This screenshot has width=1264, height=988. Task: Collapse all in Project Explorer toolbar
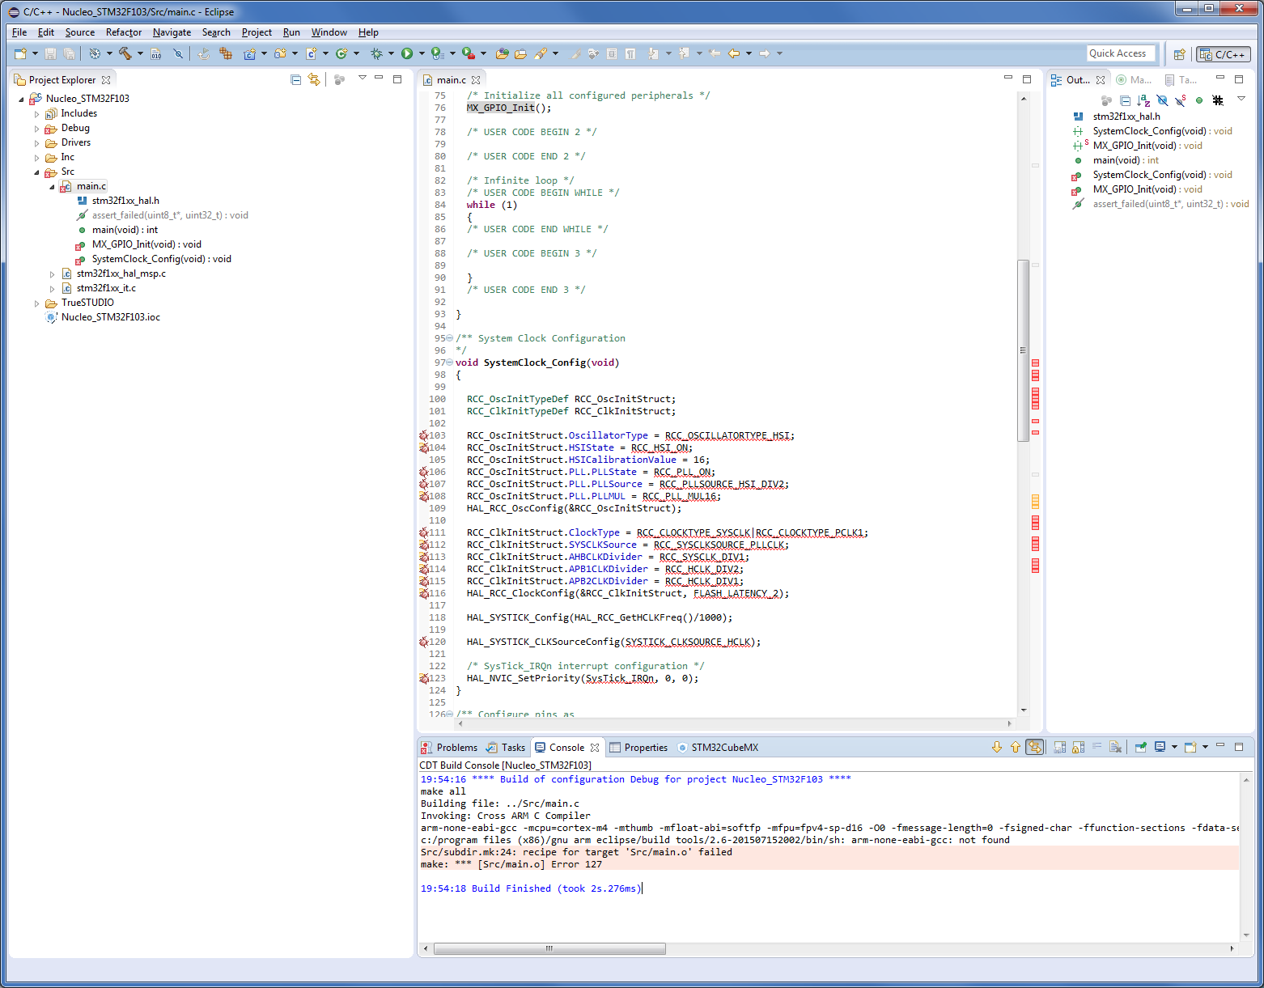(x=295, y=79)
